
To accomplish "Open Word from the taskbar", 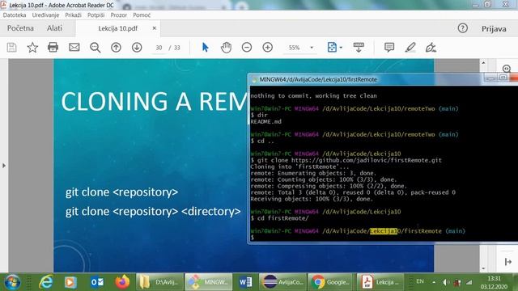I will pos(245,282).
